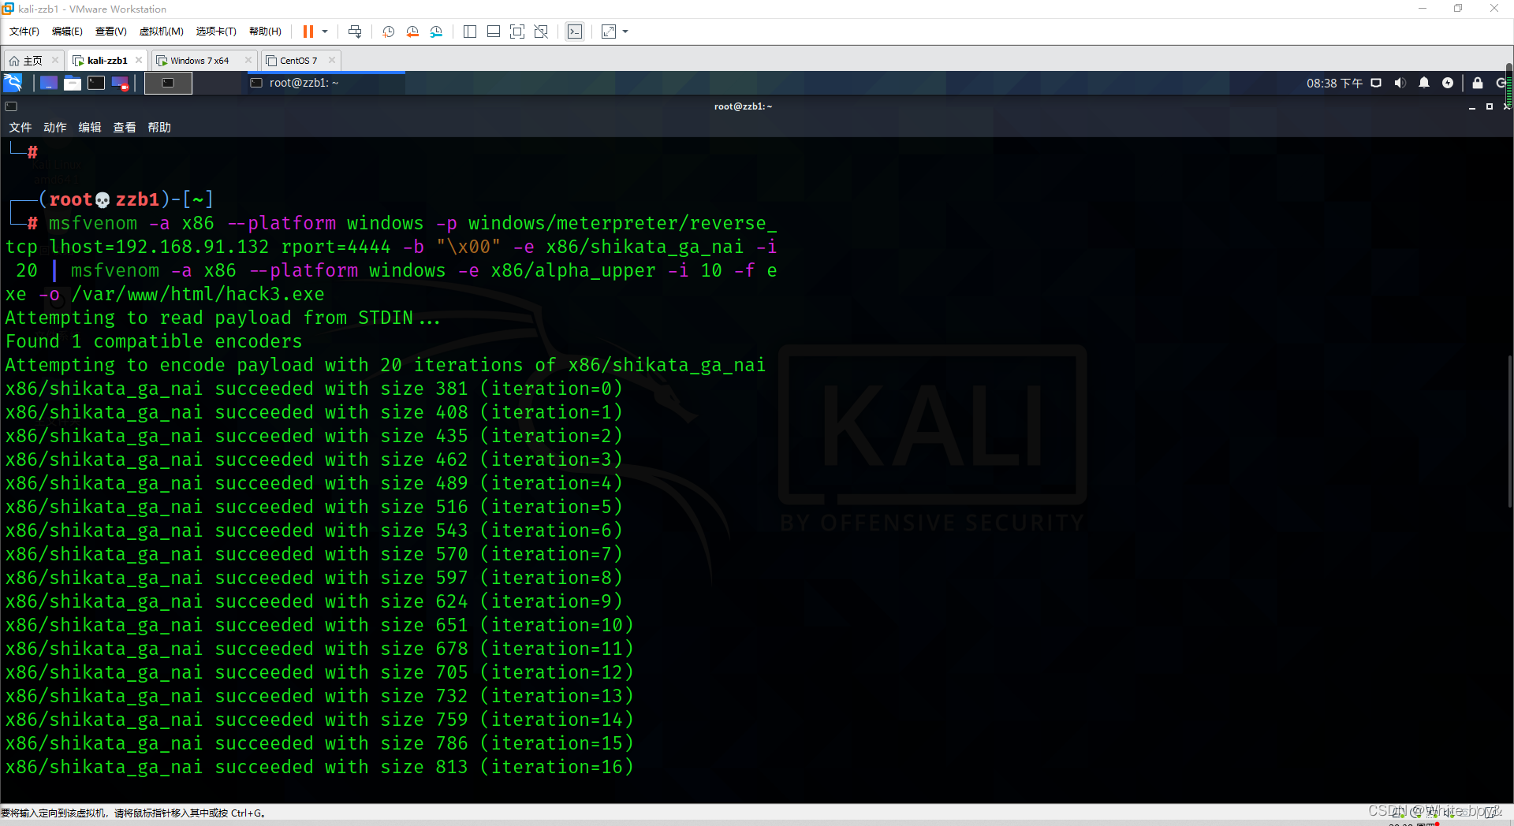This screenshot has height=826, width=1514.
Task: Launch terminal emulator from the Kali panel
Action: (96, 83)
